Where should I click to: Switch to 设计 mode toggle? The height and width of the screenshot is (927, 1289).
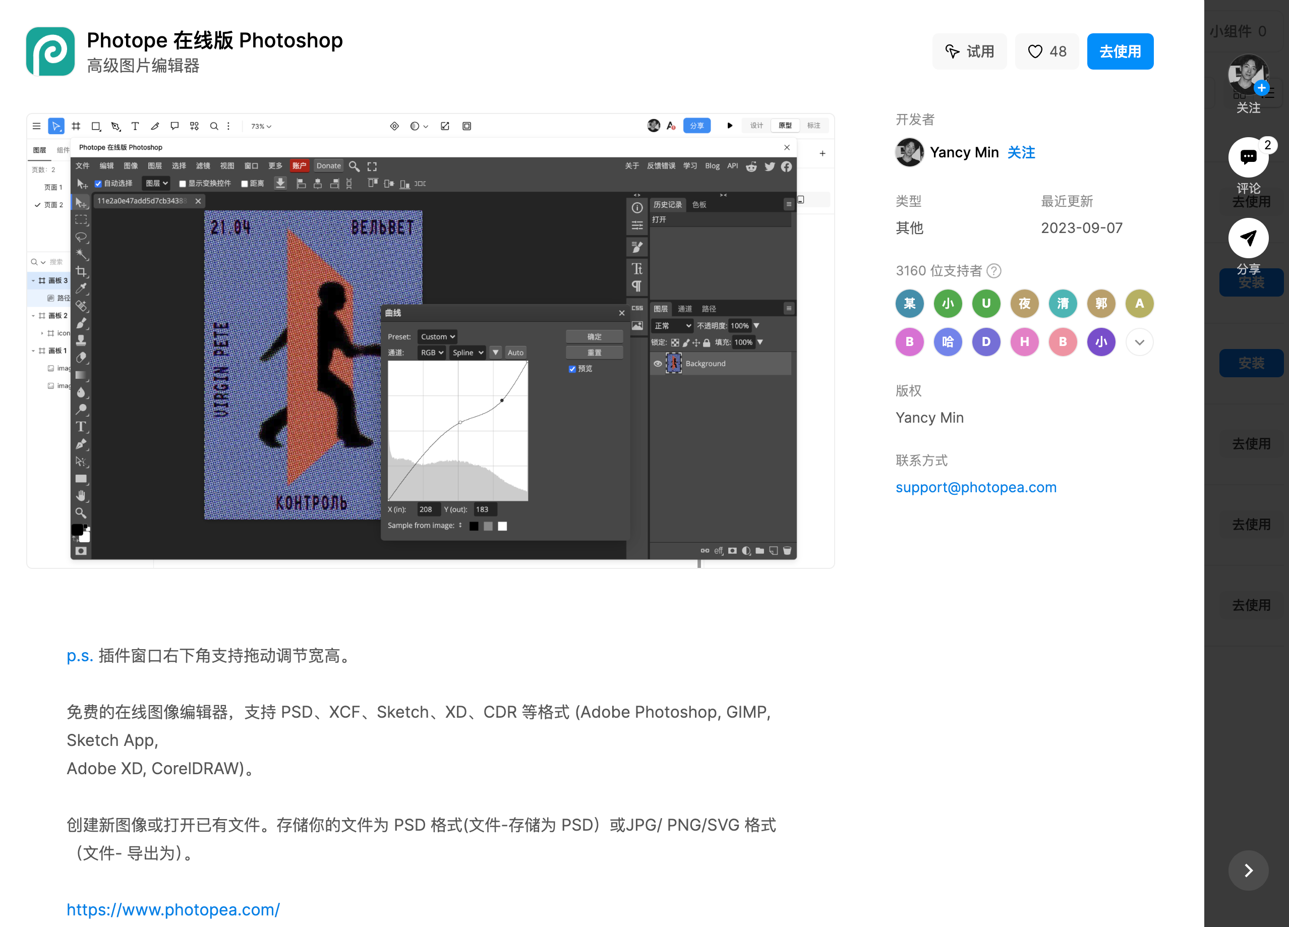(x=756, y=126)
